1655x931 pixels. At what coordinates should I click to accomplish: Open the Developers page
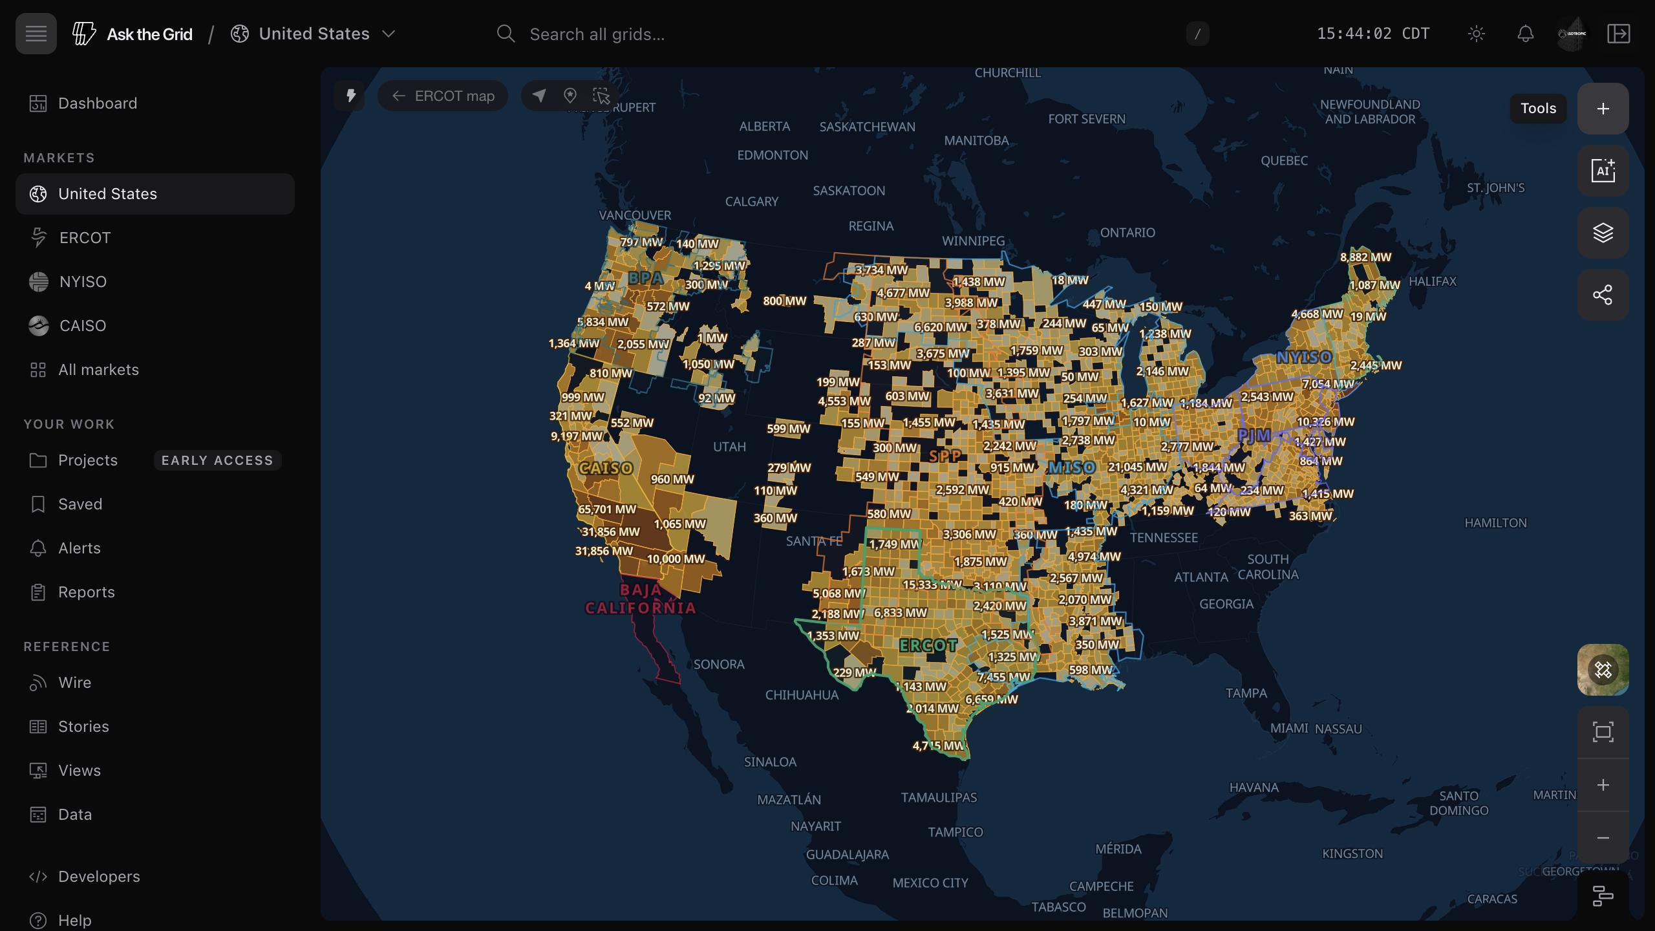pyautogui.click(x=155, y=877)
